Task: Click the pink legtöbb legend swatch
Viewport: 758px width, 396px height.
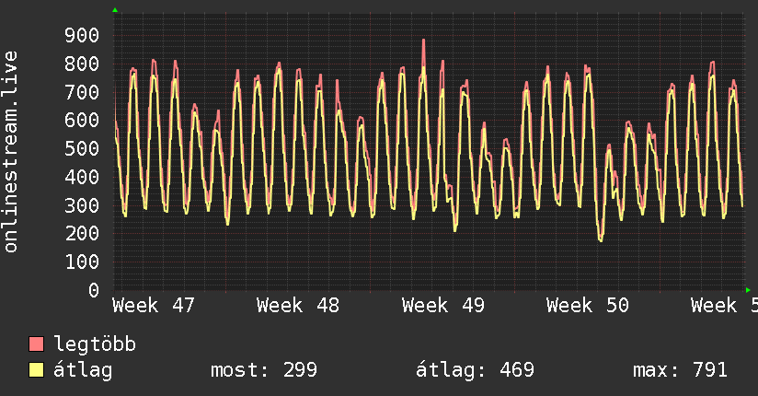Action: point(36,344)
